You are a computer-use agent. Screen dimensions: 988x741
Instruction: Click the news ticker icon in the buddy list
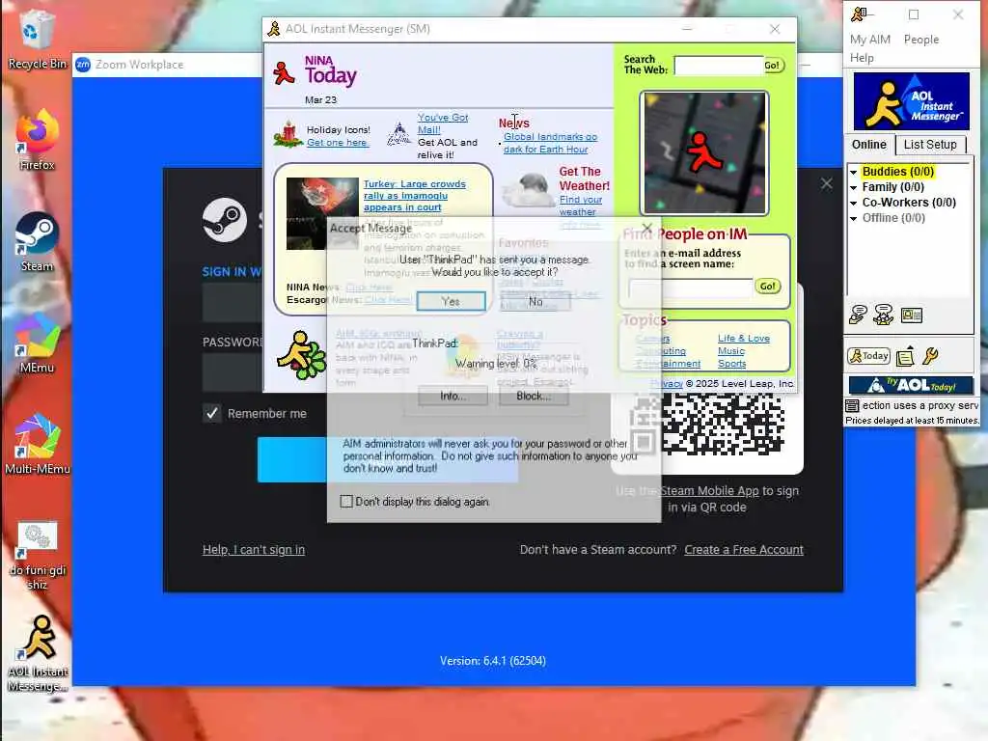(853, 406)
